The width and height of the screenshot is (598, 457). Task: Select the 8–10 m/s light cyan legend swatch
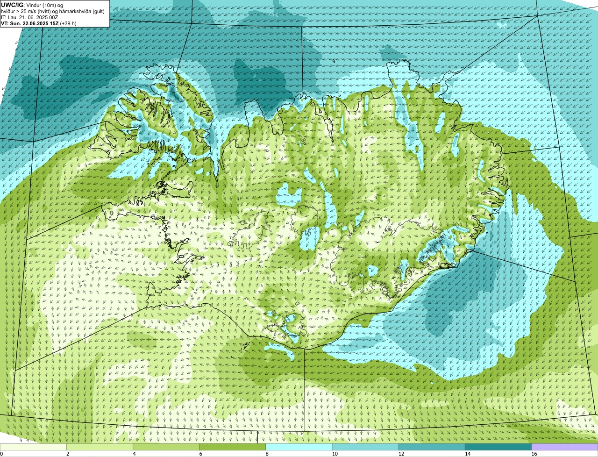tap(299, 447)
